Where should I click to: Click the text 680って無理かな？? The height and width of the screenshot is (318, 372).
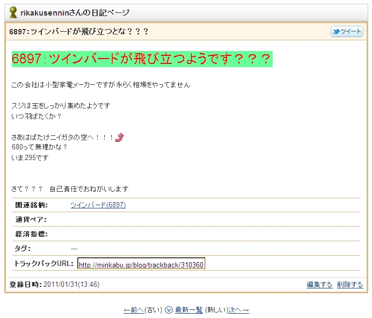(x=40, y=147)
